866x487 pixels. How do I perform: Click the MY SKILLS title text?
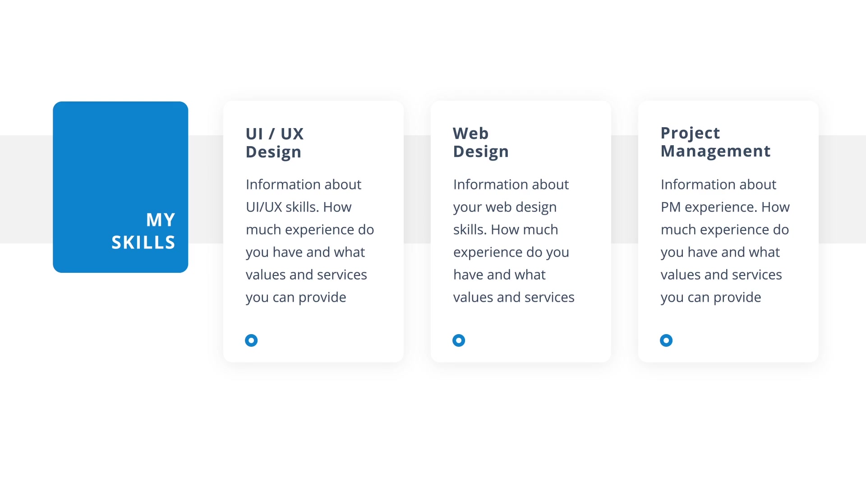click(143, 231)
